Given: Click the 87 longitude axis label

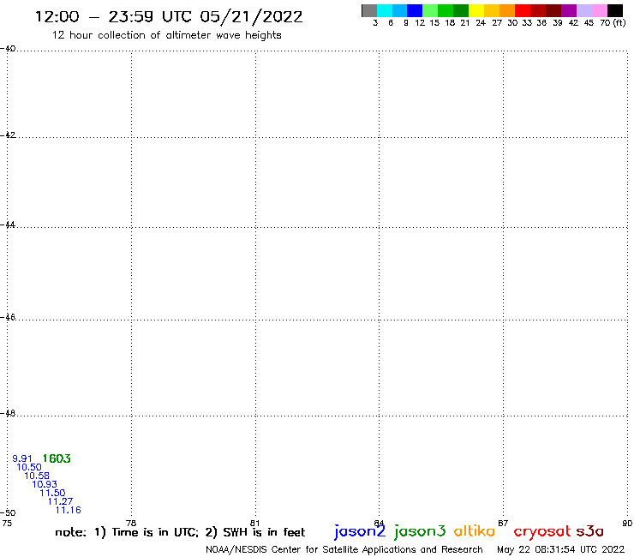Looking at the screenshot, I should pos(503,523).
